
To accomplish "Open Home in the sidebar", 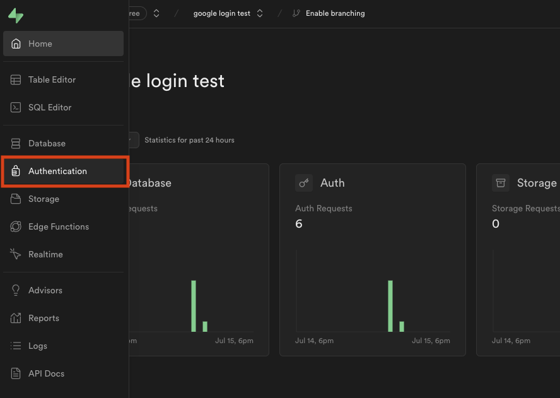I will click(x=63, y=44).
